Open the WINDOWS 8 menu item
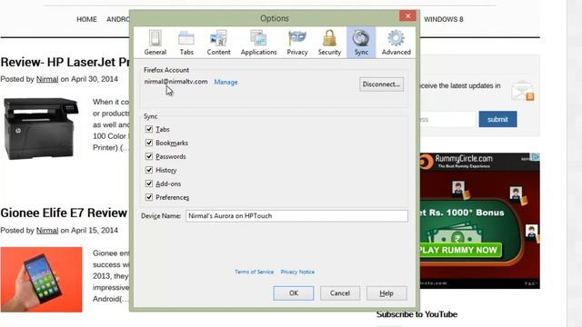Image resolution: width=582 pixels, height=327 pixels. coord(444,19)
